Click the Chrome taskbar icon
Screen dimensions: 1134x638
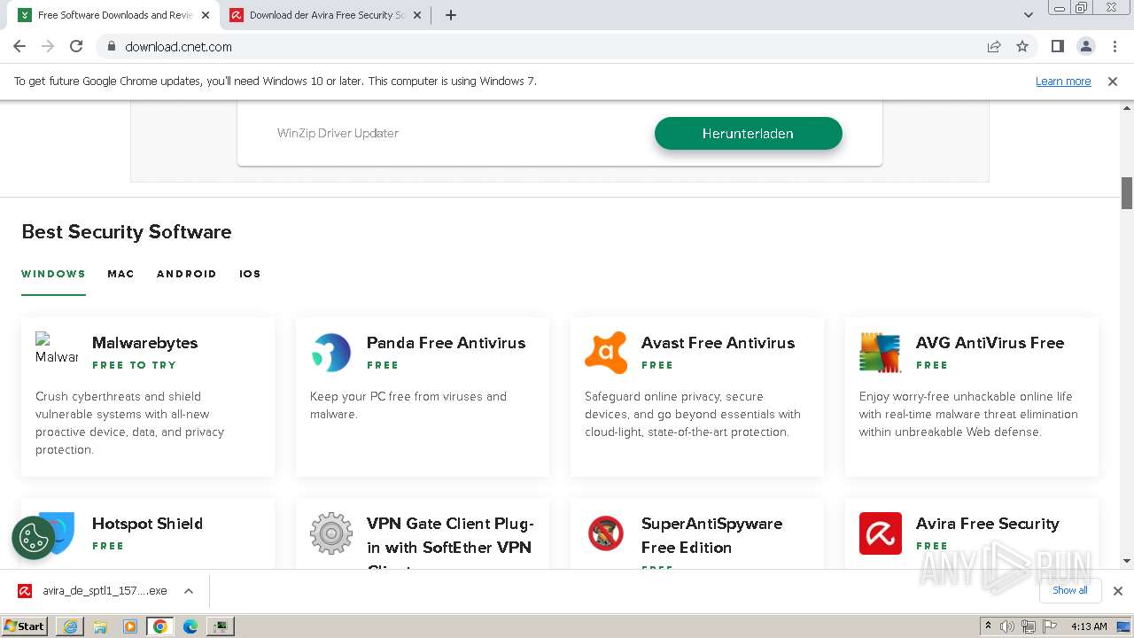point(160,626)
